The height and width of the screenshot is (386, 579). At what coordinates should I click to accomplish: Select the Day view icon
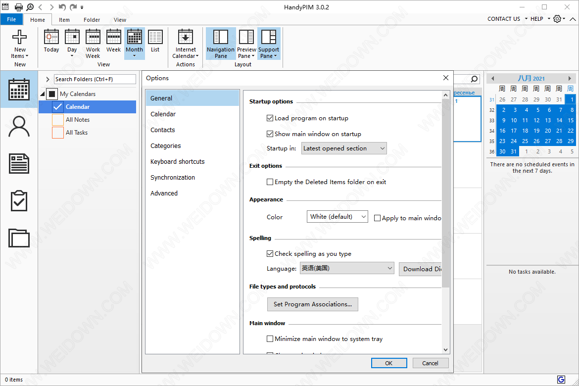(x=72, y=37)
